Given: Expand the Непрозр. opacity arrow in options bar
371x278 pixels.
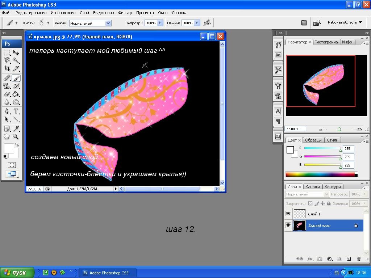Looking at the screenshot, I should [160, 23].
